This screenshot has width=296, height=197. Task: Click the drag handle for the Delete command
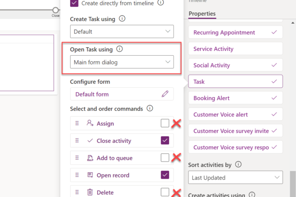point(77,192)
